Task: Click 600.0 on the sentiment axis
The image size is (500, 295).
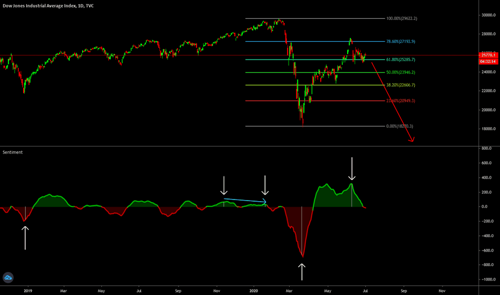Action: (x=487, y=163)
